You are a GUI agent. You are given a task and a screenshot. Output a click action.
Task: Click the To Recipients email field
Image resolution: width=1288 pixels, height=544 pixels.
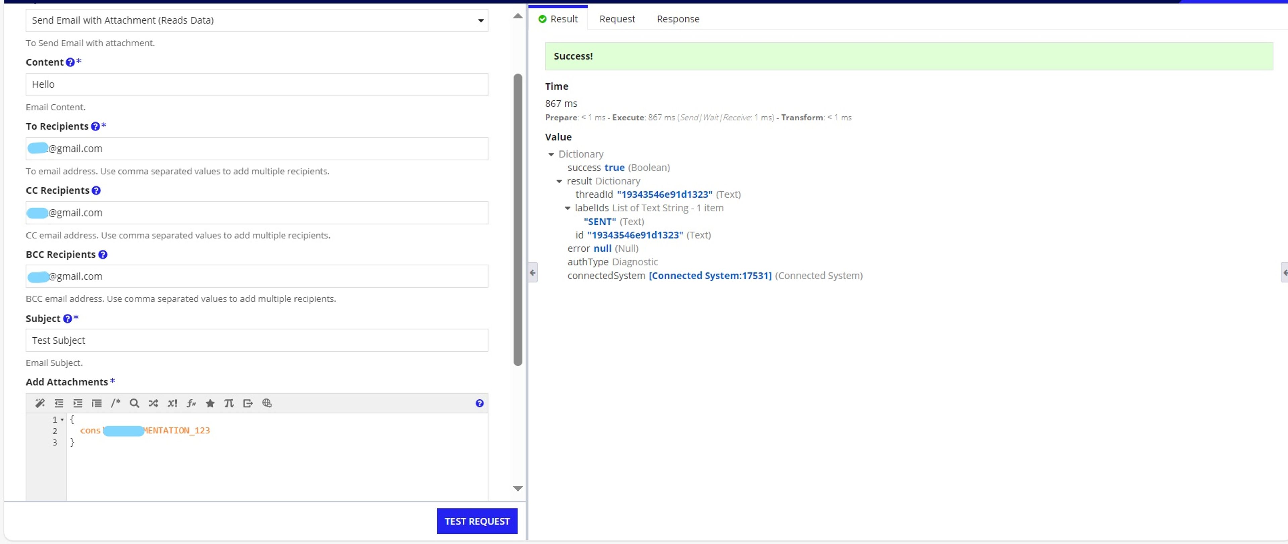[x=257, y=148]
